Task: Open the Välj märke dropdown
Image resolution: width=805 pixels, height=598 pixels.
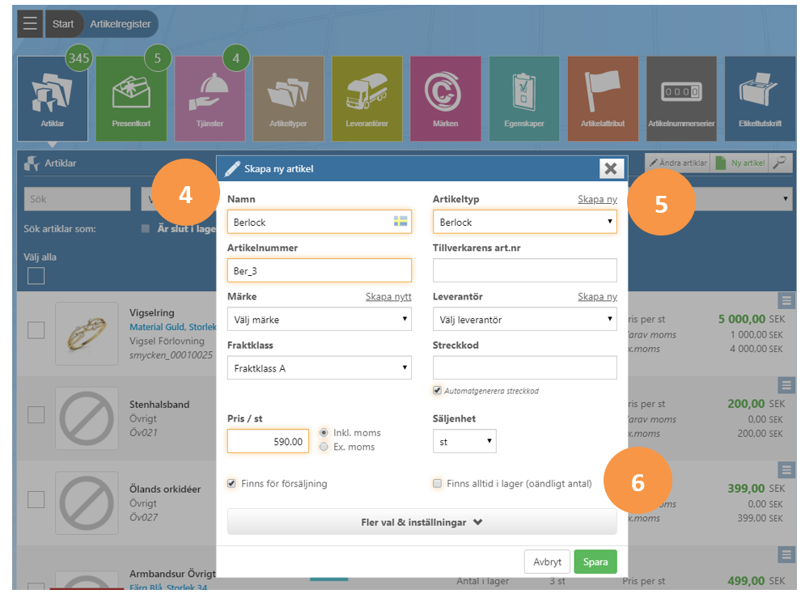Action: [x=320, y=320]
